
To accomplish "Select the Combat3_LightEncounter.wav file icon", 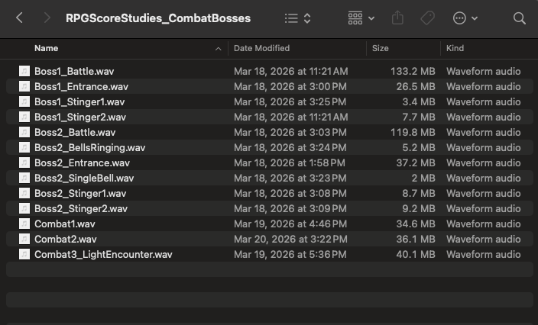I will [24, 254].
